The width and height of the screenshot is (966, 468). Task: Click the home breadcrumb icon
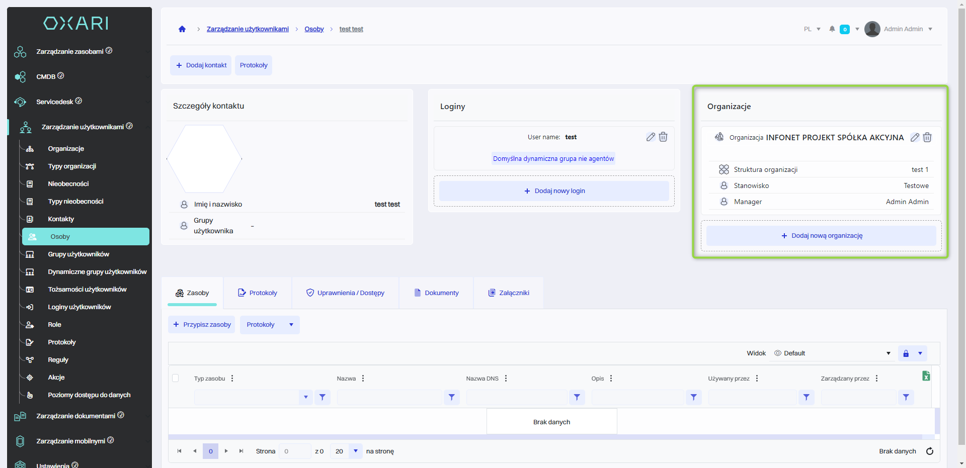click(x=182, y=29)
